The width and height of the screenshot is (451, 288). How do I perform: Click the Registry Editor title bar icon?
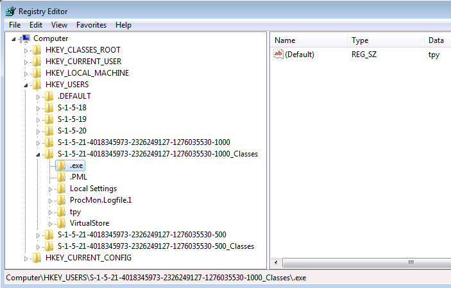[10, 11]
